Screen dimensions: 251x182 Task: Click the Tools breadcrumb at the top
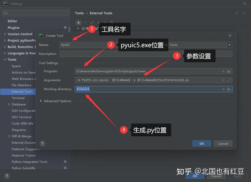pos(79,13)
